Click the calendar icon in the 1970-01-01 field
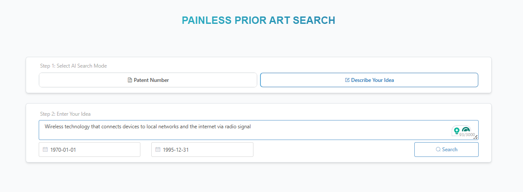Image resolution: width=523 pixels, height=192 pixels. 45,150
